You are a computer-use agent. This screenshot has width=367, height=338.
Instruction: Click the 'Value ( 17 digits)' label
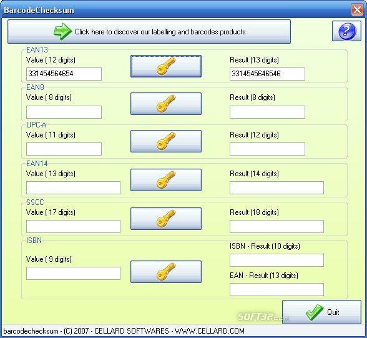point(51,212)
